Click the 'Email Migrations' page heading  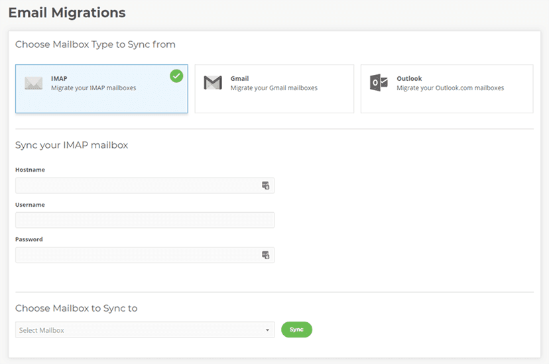(x=67, y=13)
